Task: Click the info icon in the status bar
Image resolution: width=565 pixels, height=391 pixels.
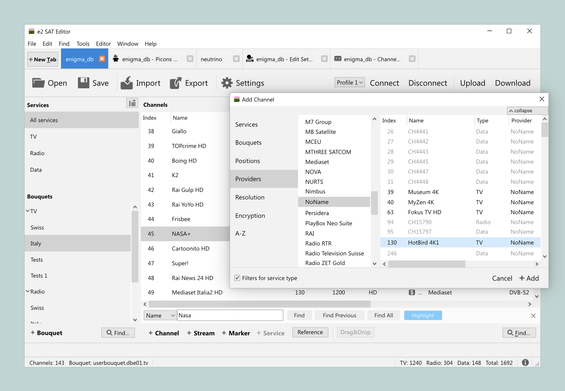Action: pyautogui.click(x=525, y=362)
